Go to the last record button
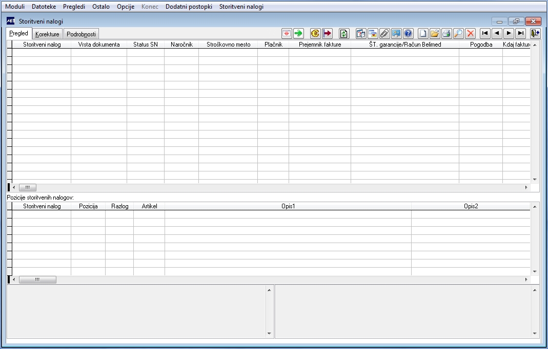 pyautogui.click(x=521, y=33)
